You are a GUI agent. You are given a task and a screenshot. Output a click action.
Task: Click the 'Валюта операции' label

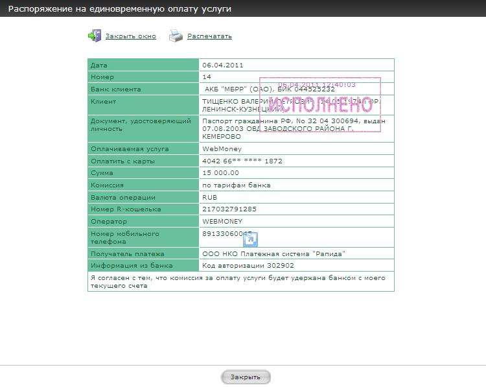tap(122, 198)
